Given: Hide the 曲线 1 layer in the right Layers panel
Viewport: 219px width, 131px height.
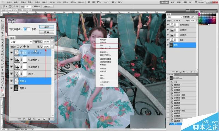Looking at the screenshot, I should 168,40.
